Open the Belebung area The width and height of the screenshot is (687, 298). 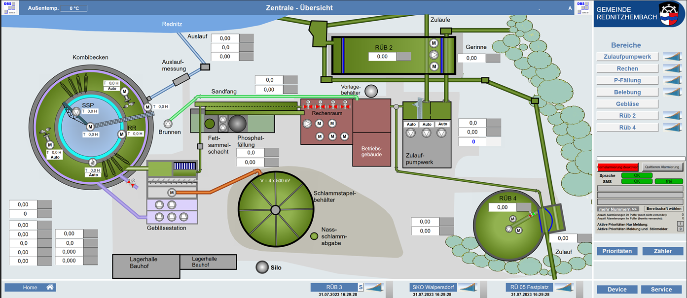click(x=627, y=92)
